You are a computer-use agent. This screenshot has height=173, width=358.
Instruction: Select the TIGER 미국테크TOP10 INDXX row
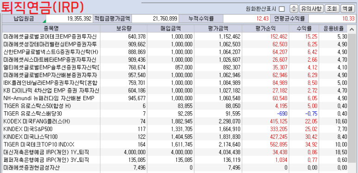tap(175, 145)
